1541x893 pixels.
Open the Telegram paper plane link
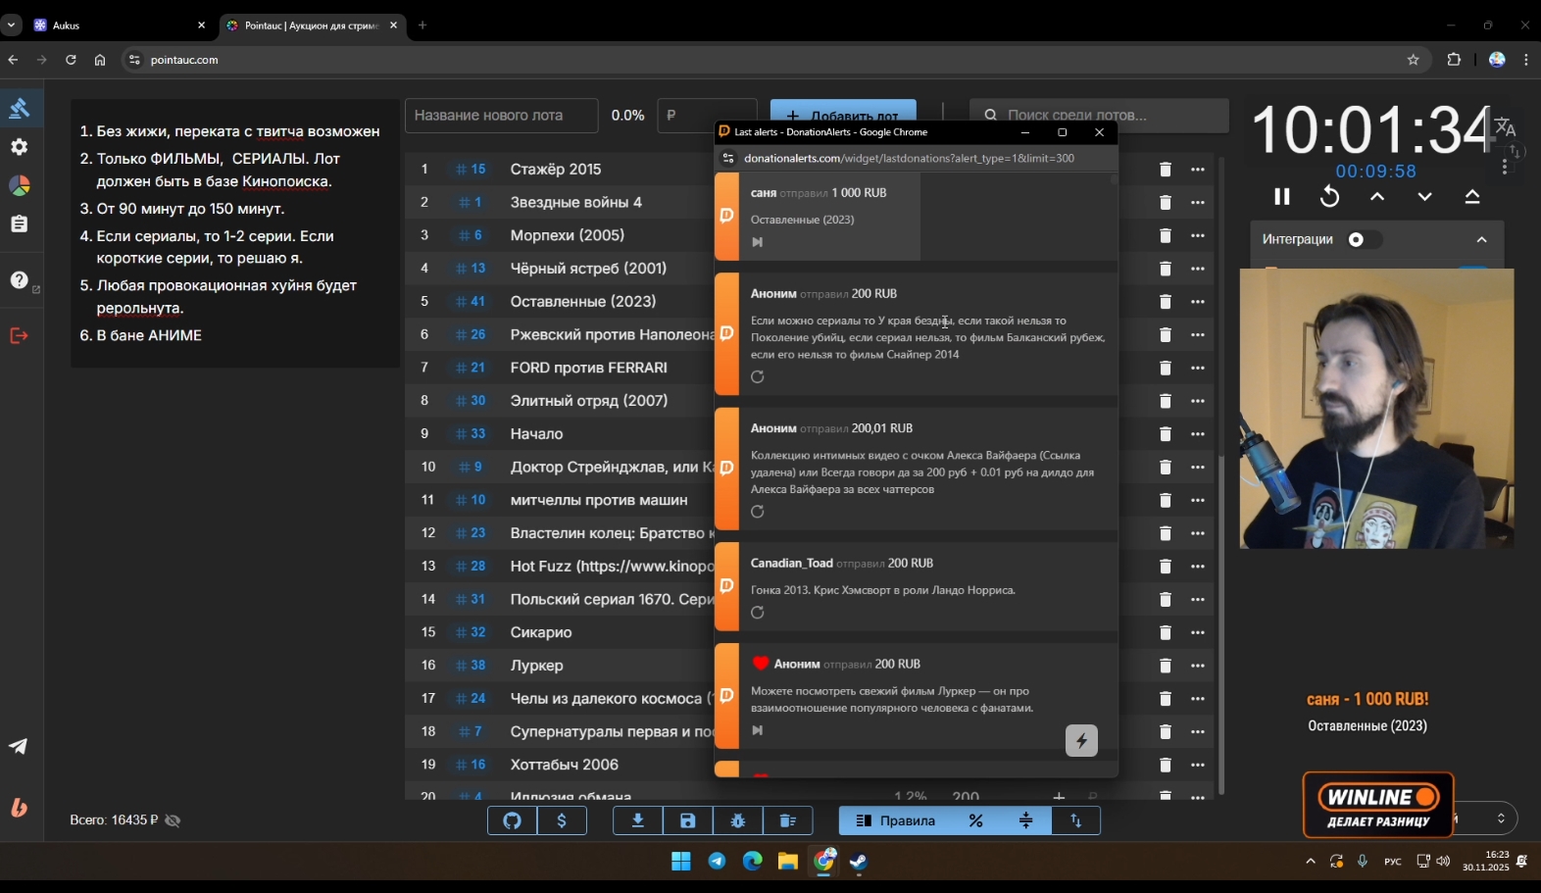[19, 747]
